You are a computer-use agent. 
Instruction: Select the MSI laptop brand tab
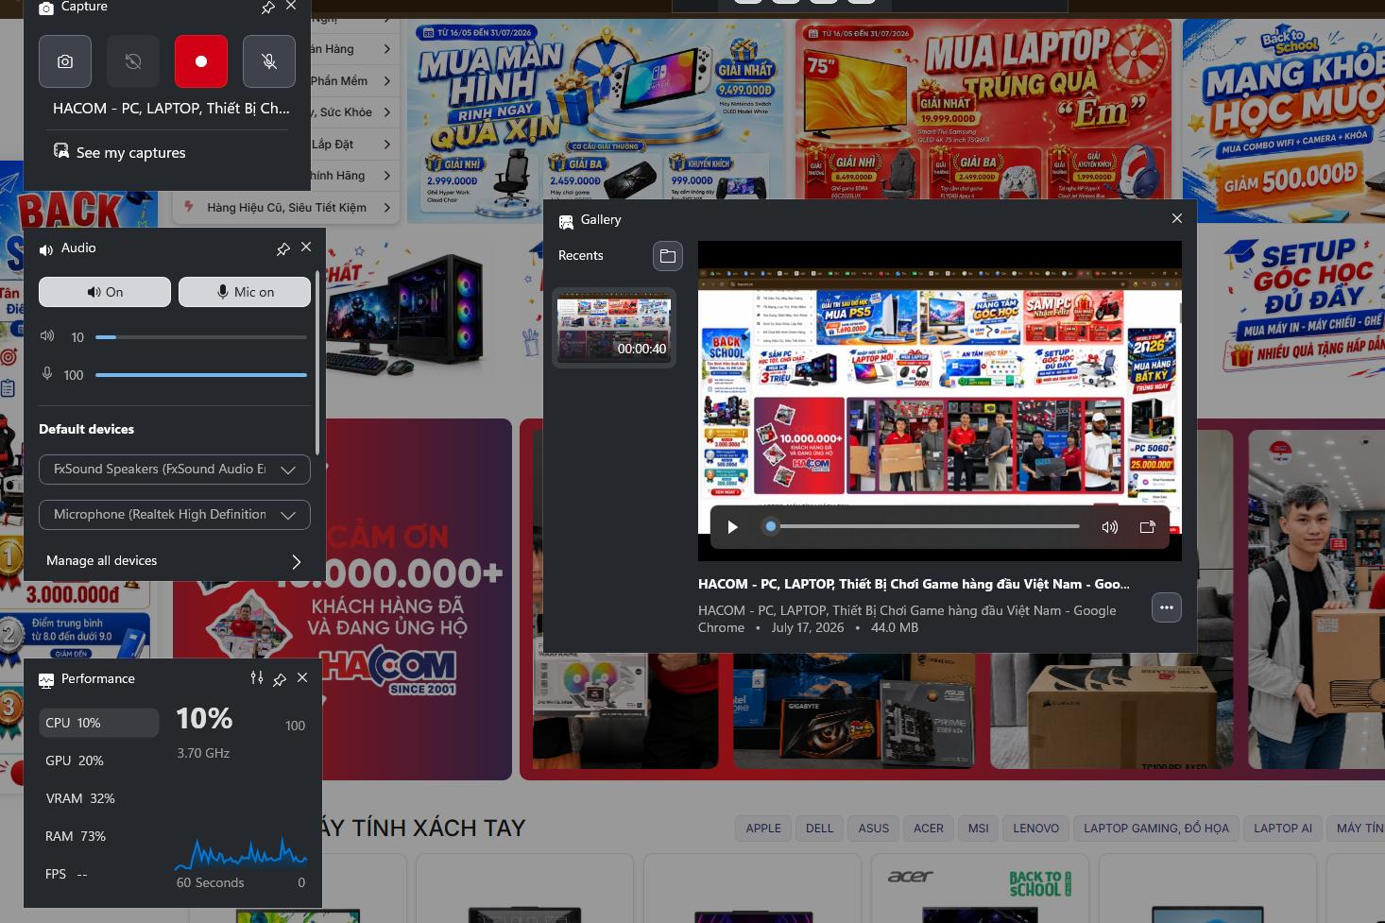pos(979,829)
